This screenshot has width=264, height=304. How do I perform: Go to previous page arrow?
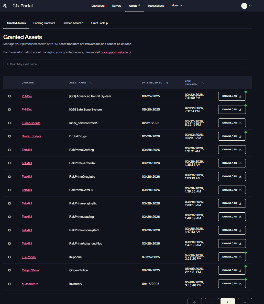coord(195,301)
